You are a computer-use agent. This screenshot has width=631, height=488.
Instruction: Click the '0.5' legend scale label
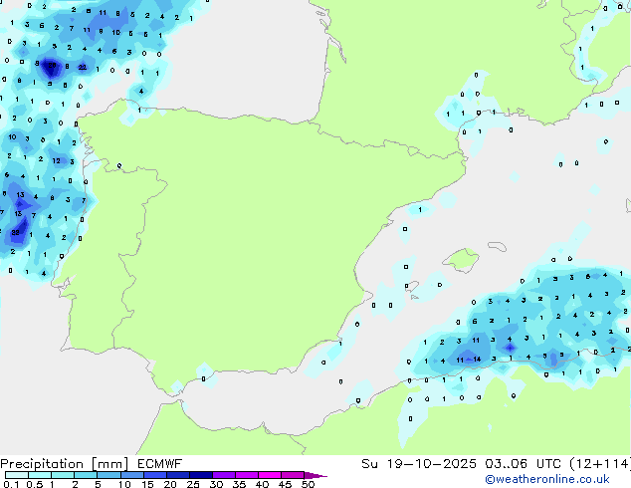(x=34, y=484)
